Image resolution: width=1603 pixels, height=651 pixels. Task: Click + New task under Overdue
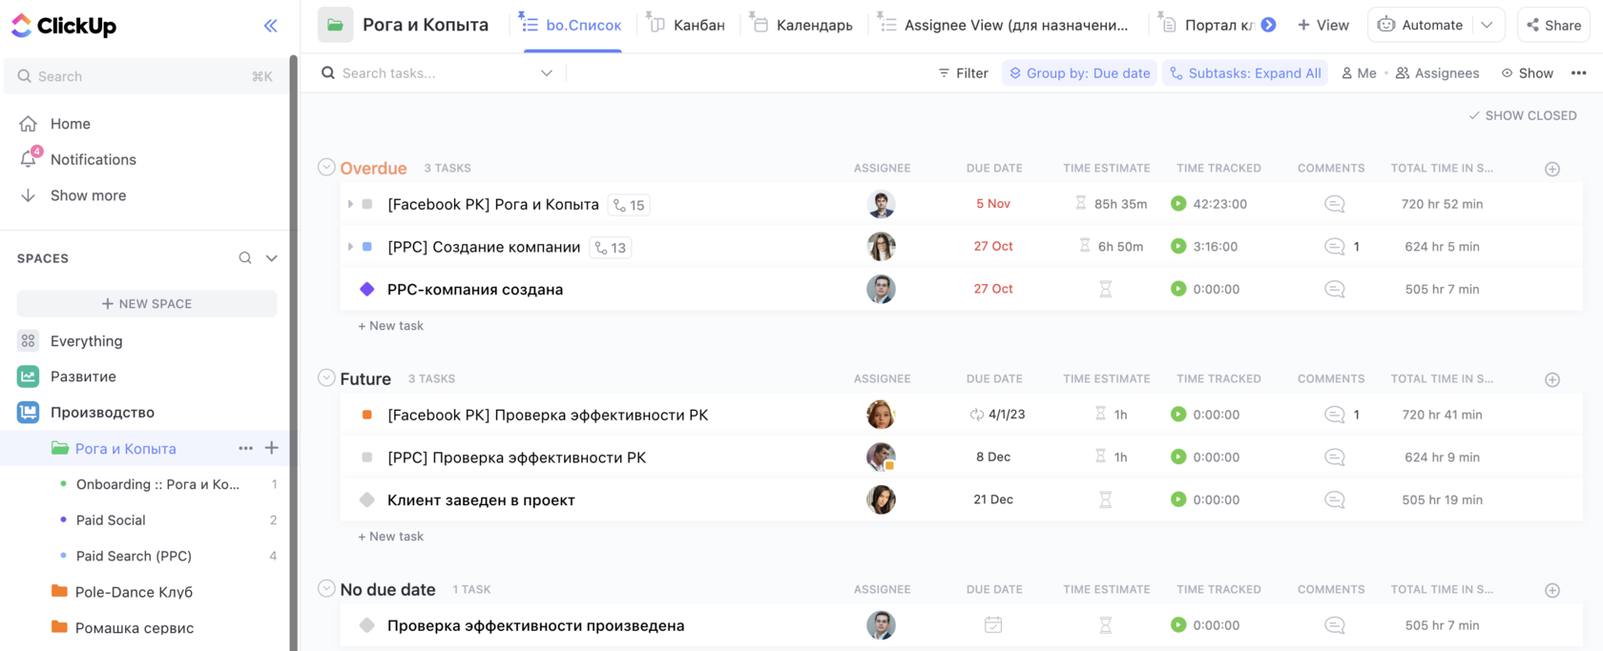tap(390, 326)
